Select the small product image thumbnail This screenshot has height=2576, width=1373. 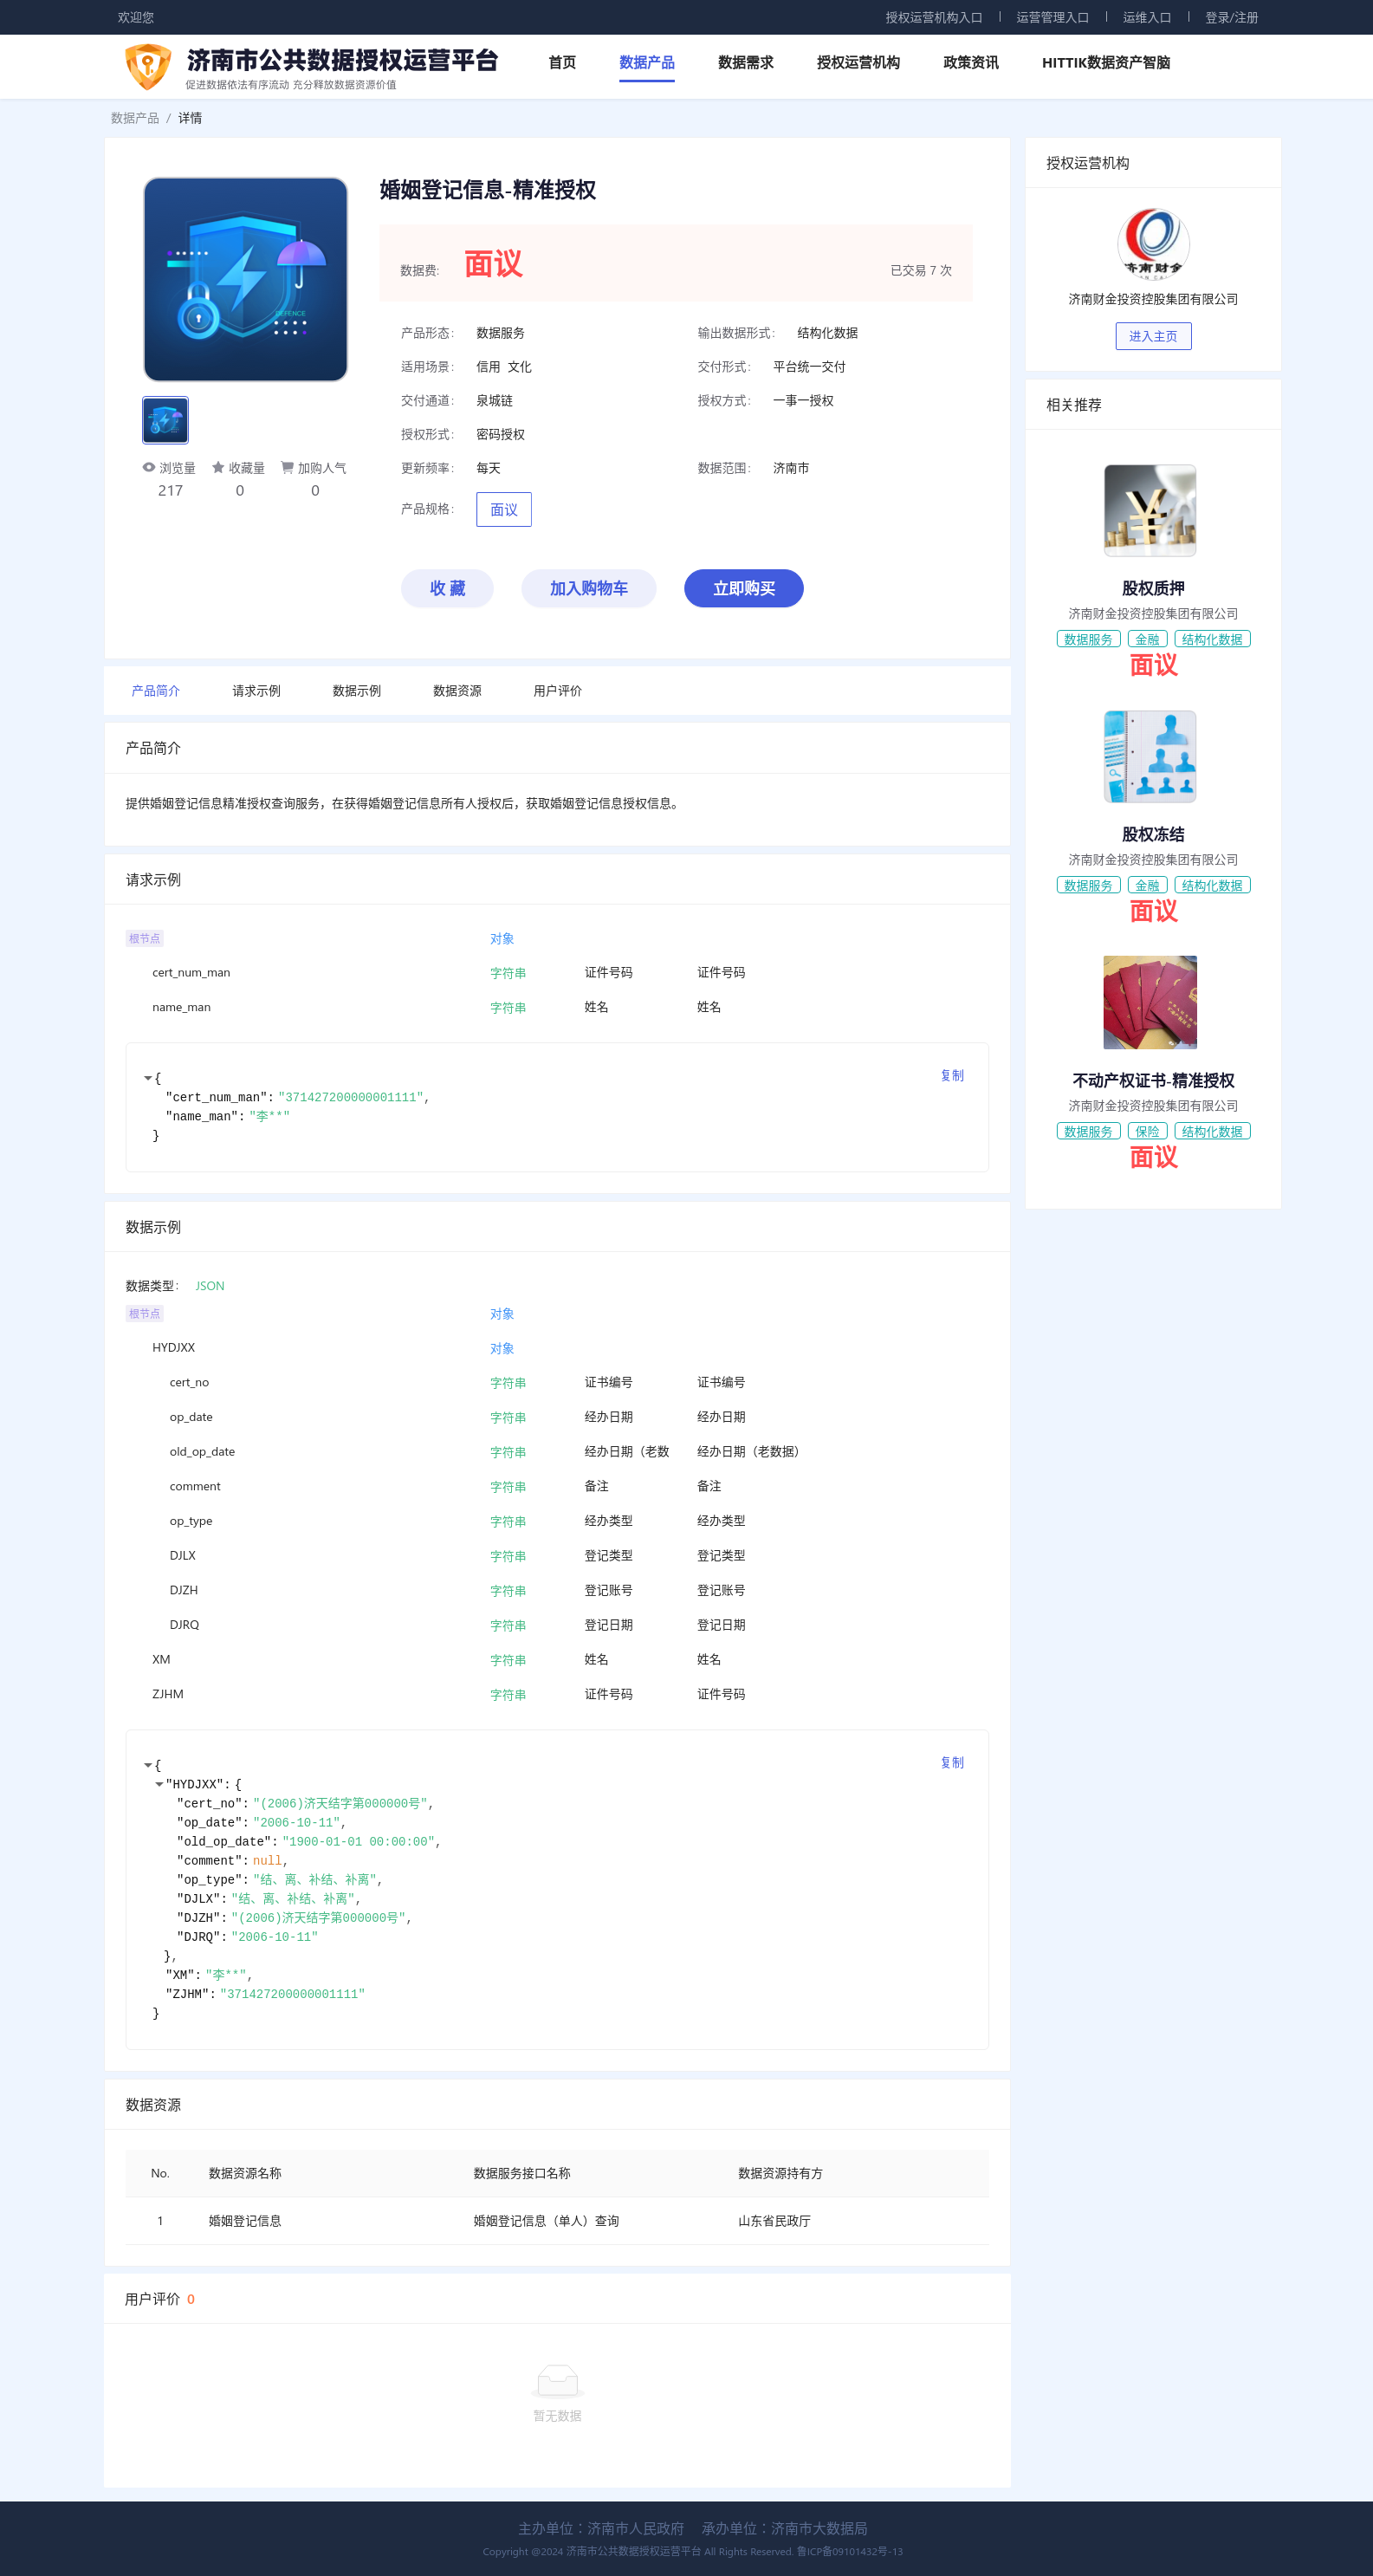(165, 420)
